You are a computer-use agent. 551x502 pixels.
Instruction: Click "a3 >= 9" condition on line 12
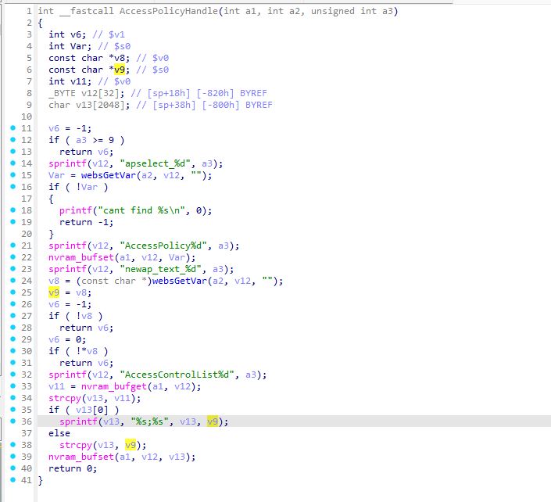click(x=95, y=140)
